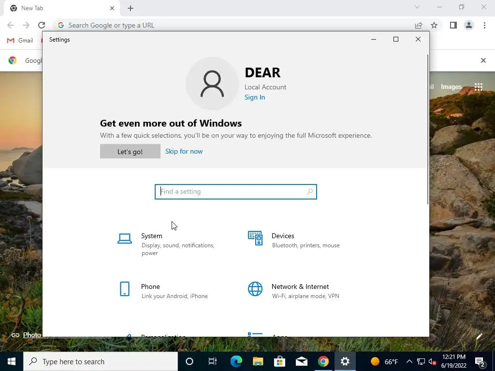Click the network tray icon
This screenshot has width=495, height=371.
point(421,361)
